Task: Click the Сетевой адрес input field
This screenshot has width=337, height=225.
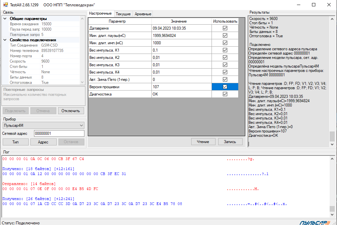Action: 59,133
